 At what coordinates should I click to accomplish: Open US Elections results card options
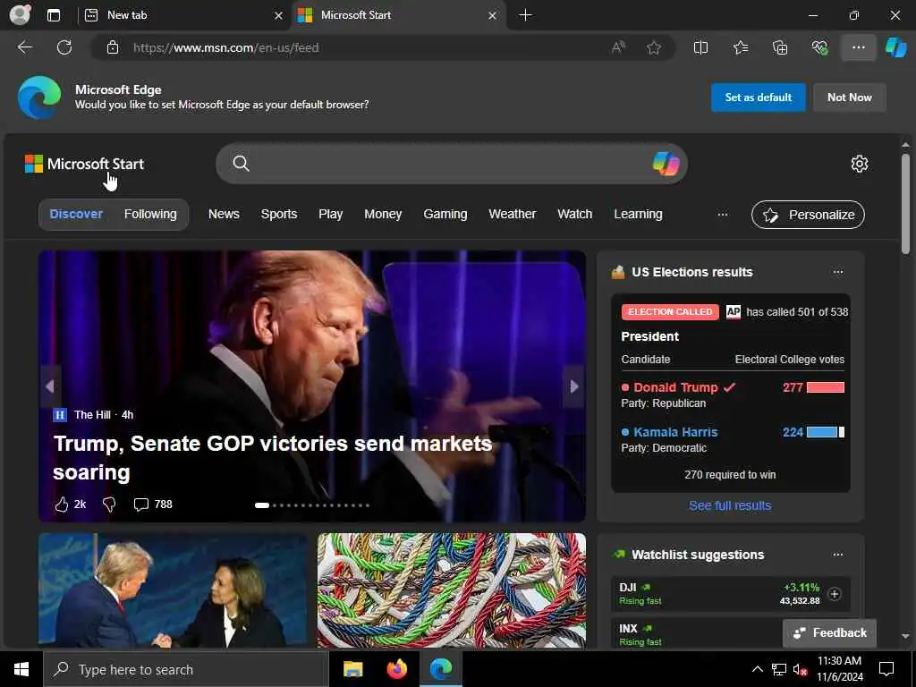point(838,272)
